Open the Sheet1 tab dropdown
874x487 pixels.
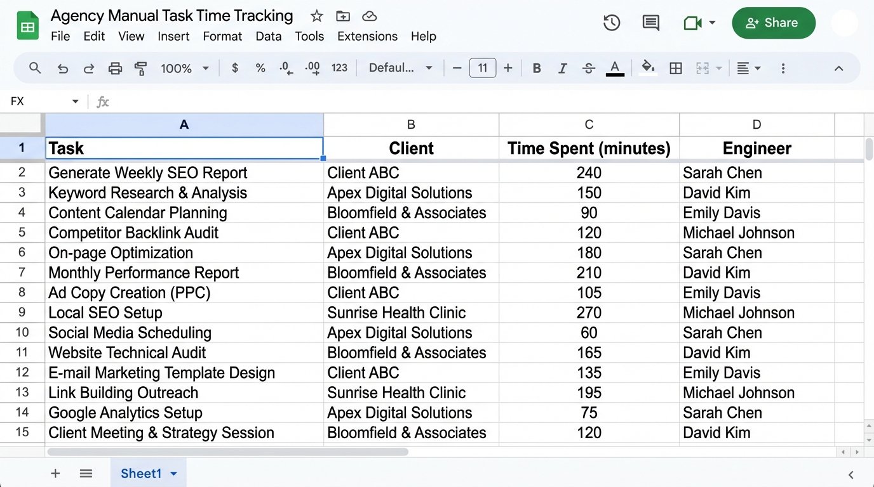[x=174, y=473]
